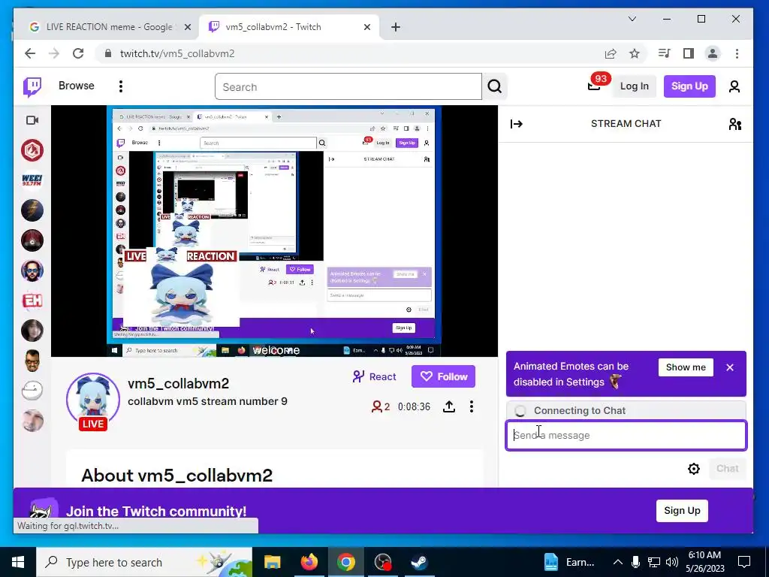Open the chat community users icon

[x=734, y=124]
